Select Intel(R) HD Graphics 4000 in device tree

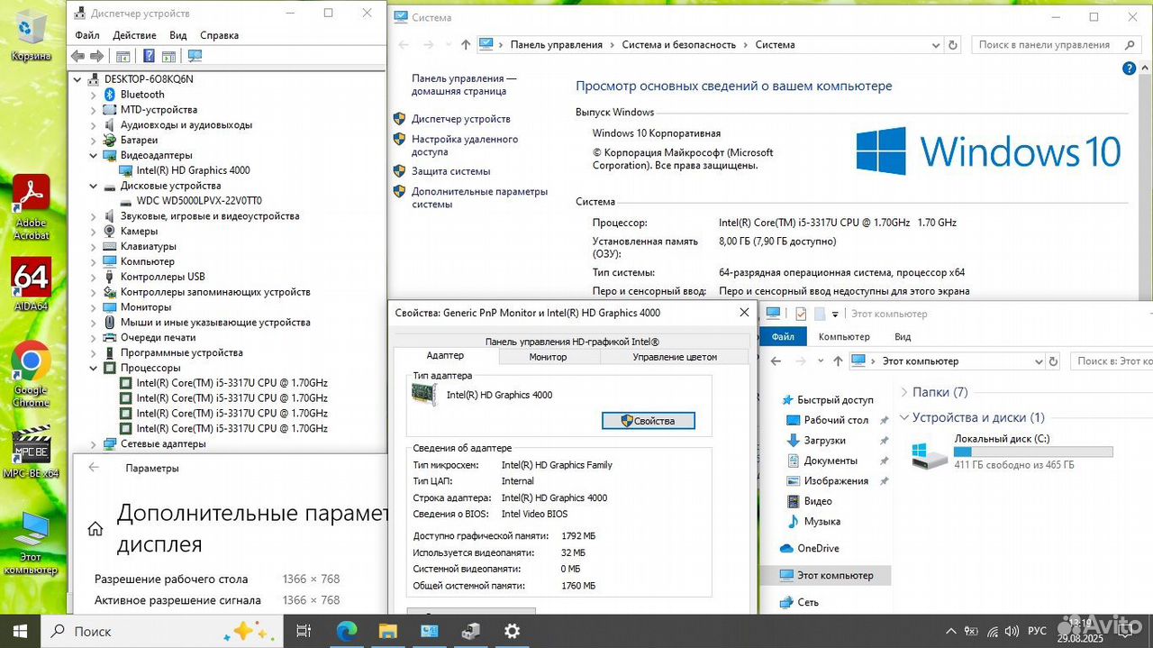[194, 170]
